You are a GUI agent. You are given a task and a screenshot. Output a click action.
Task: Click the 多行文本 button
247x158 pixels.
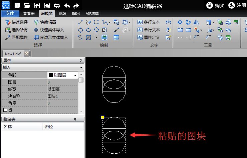point(149,22)
